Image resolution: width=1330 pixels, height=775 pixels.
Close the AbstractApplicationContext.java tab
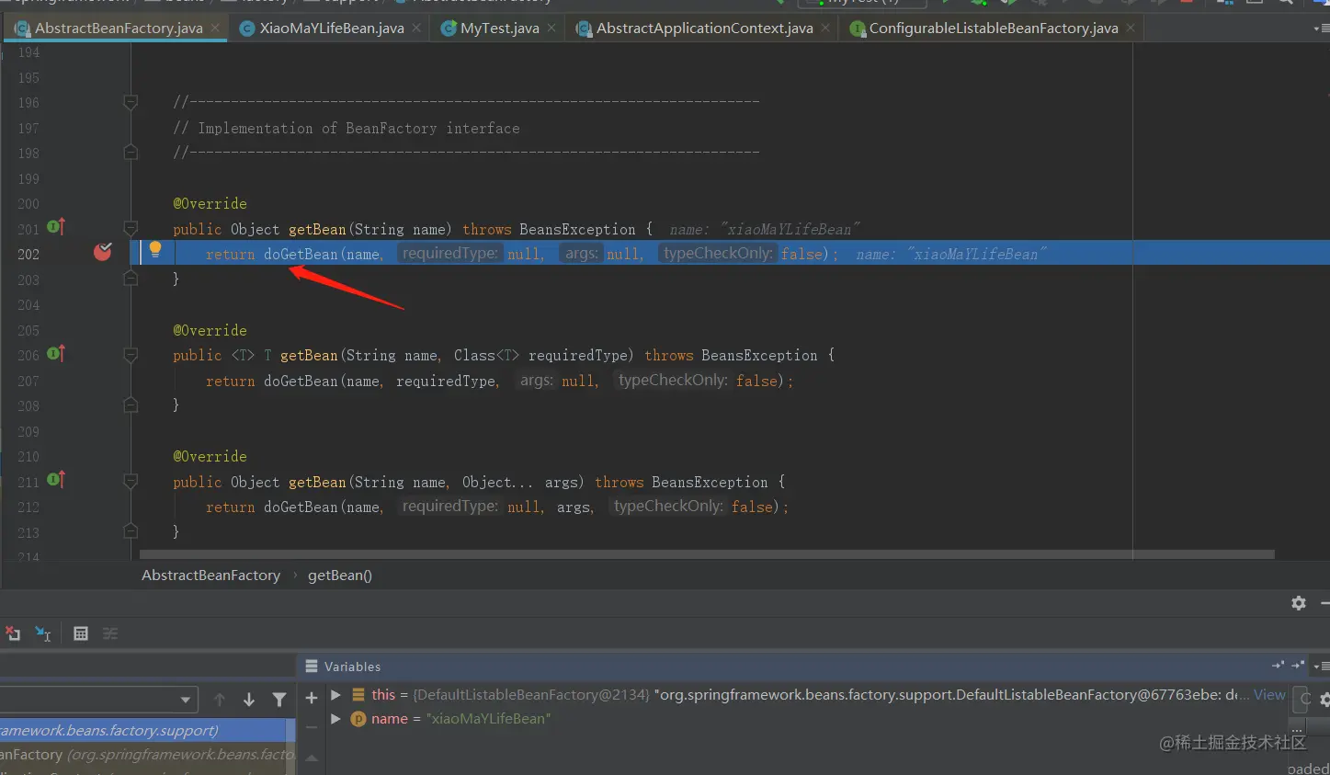click(x=825, y=28)
